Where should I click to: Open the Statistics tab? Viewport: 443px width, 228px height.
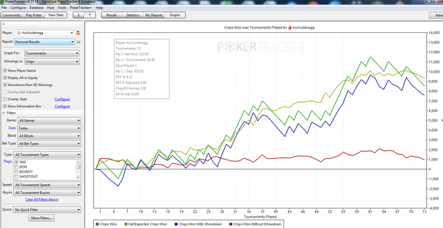click(x=133, y=15)
